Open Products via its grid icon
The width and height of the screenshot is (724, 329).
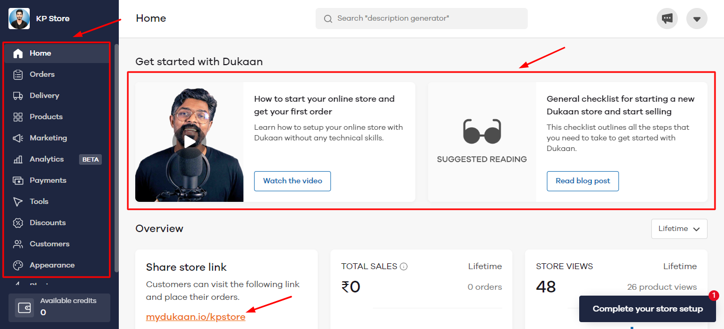point(18,117)
